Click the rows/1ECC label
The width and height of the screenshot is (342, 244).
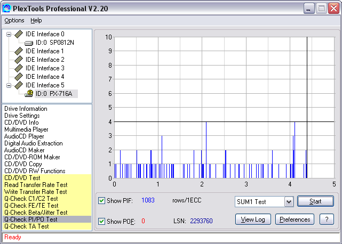[x=187, y=200]
